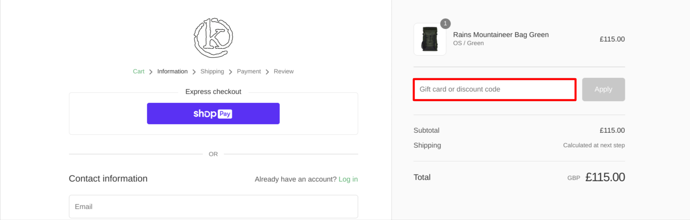Go back to Cart via breadcrumb

click(x=138, y=71)
